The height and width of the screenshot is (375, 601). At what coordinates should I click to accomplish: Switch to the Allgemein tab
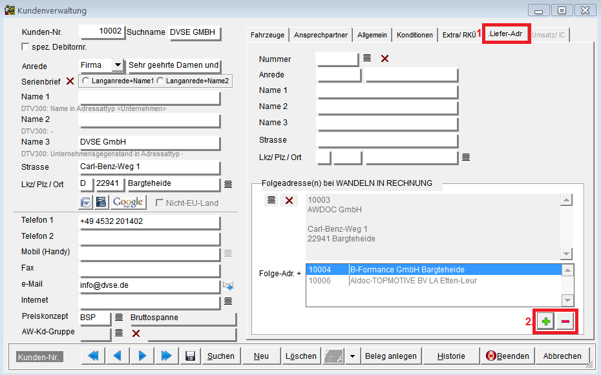372,35
